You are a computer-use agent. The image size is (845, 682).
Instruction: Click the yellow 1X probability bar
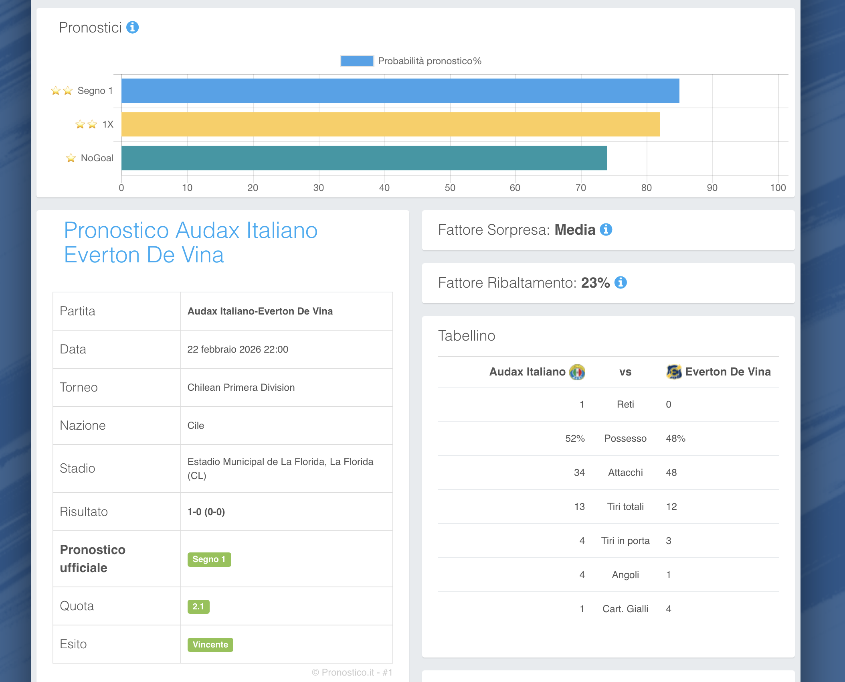390,124
